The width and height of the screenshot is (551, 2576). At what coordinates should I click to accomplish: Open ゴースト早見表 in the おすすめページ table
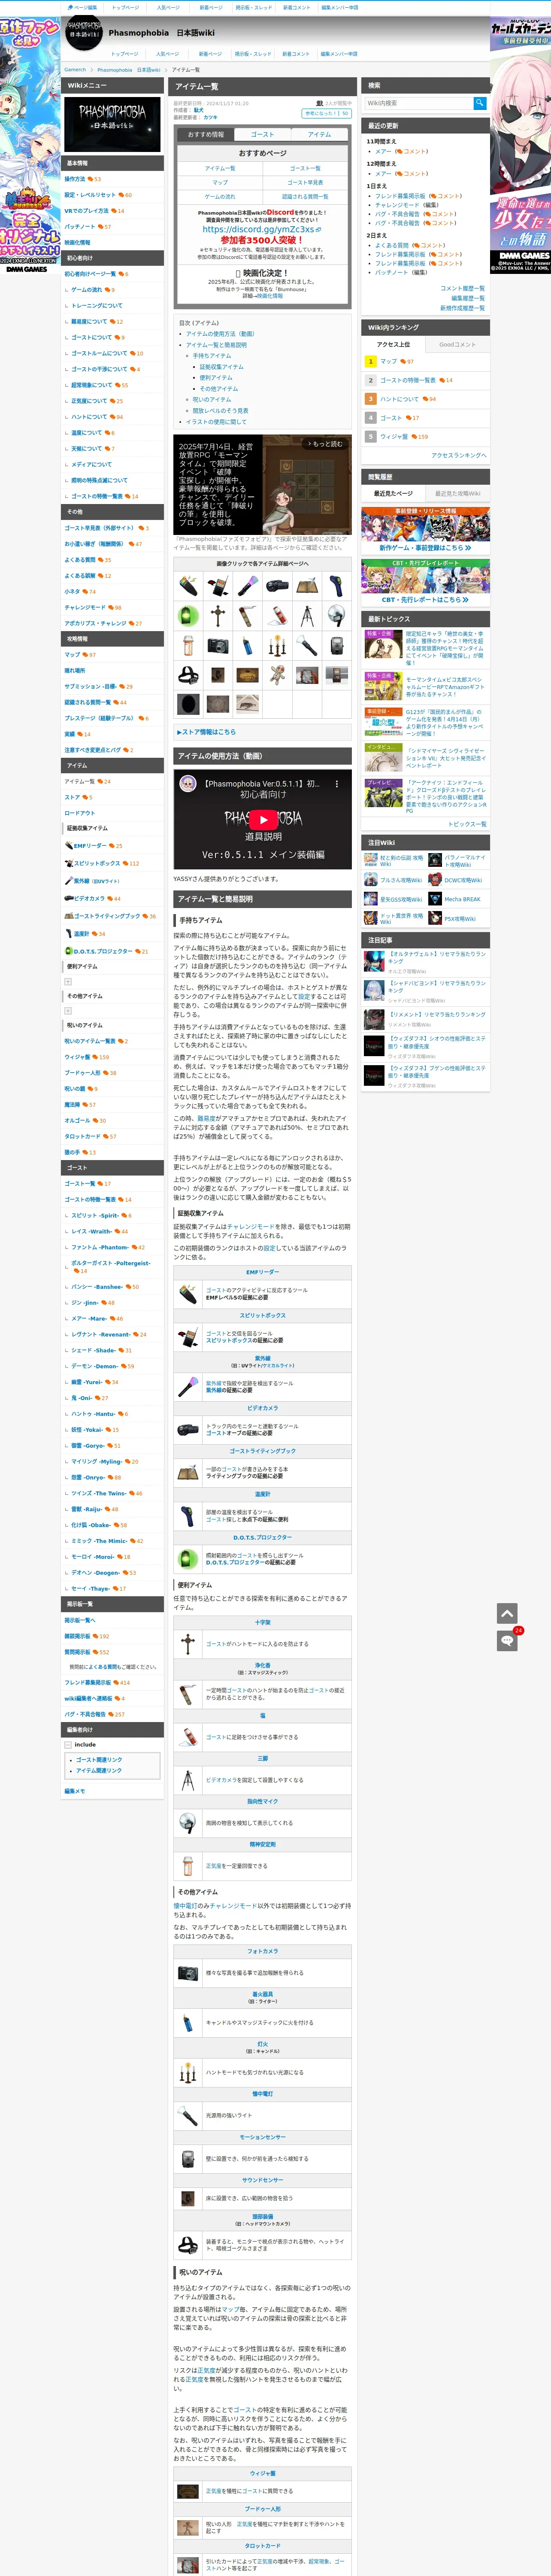[305, 182]
